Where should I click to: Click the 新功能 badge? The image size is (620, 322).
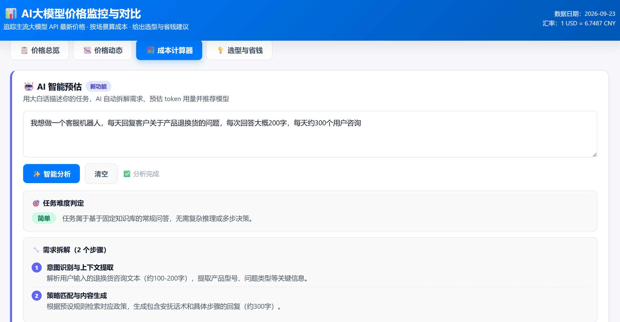point(98,87)
